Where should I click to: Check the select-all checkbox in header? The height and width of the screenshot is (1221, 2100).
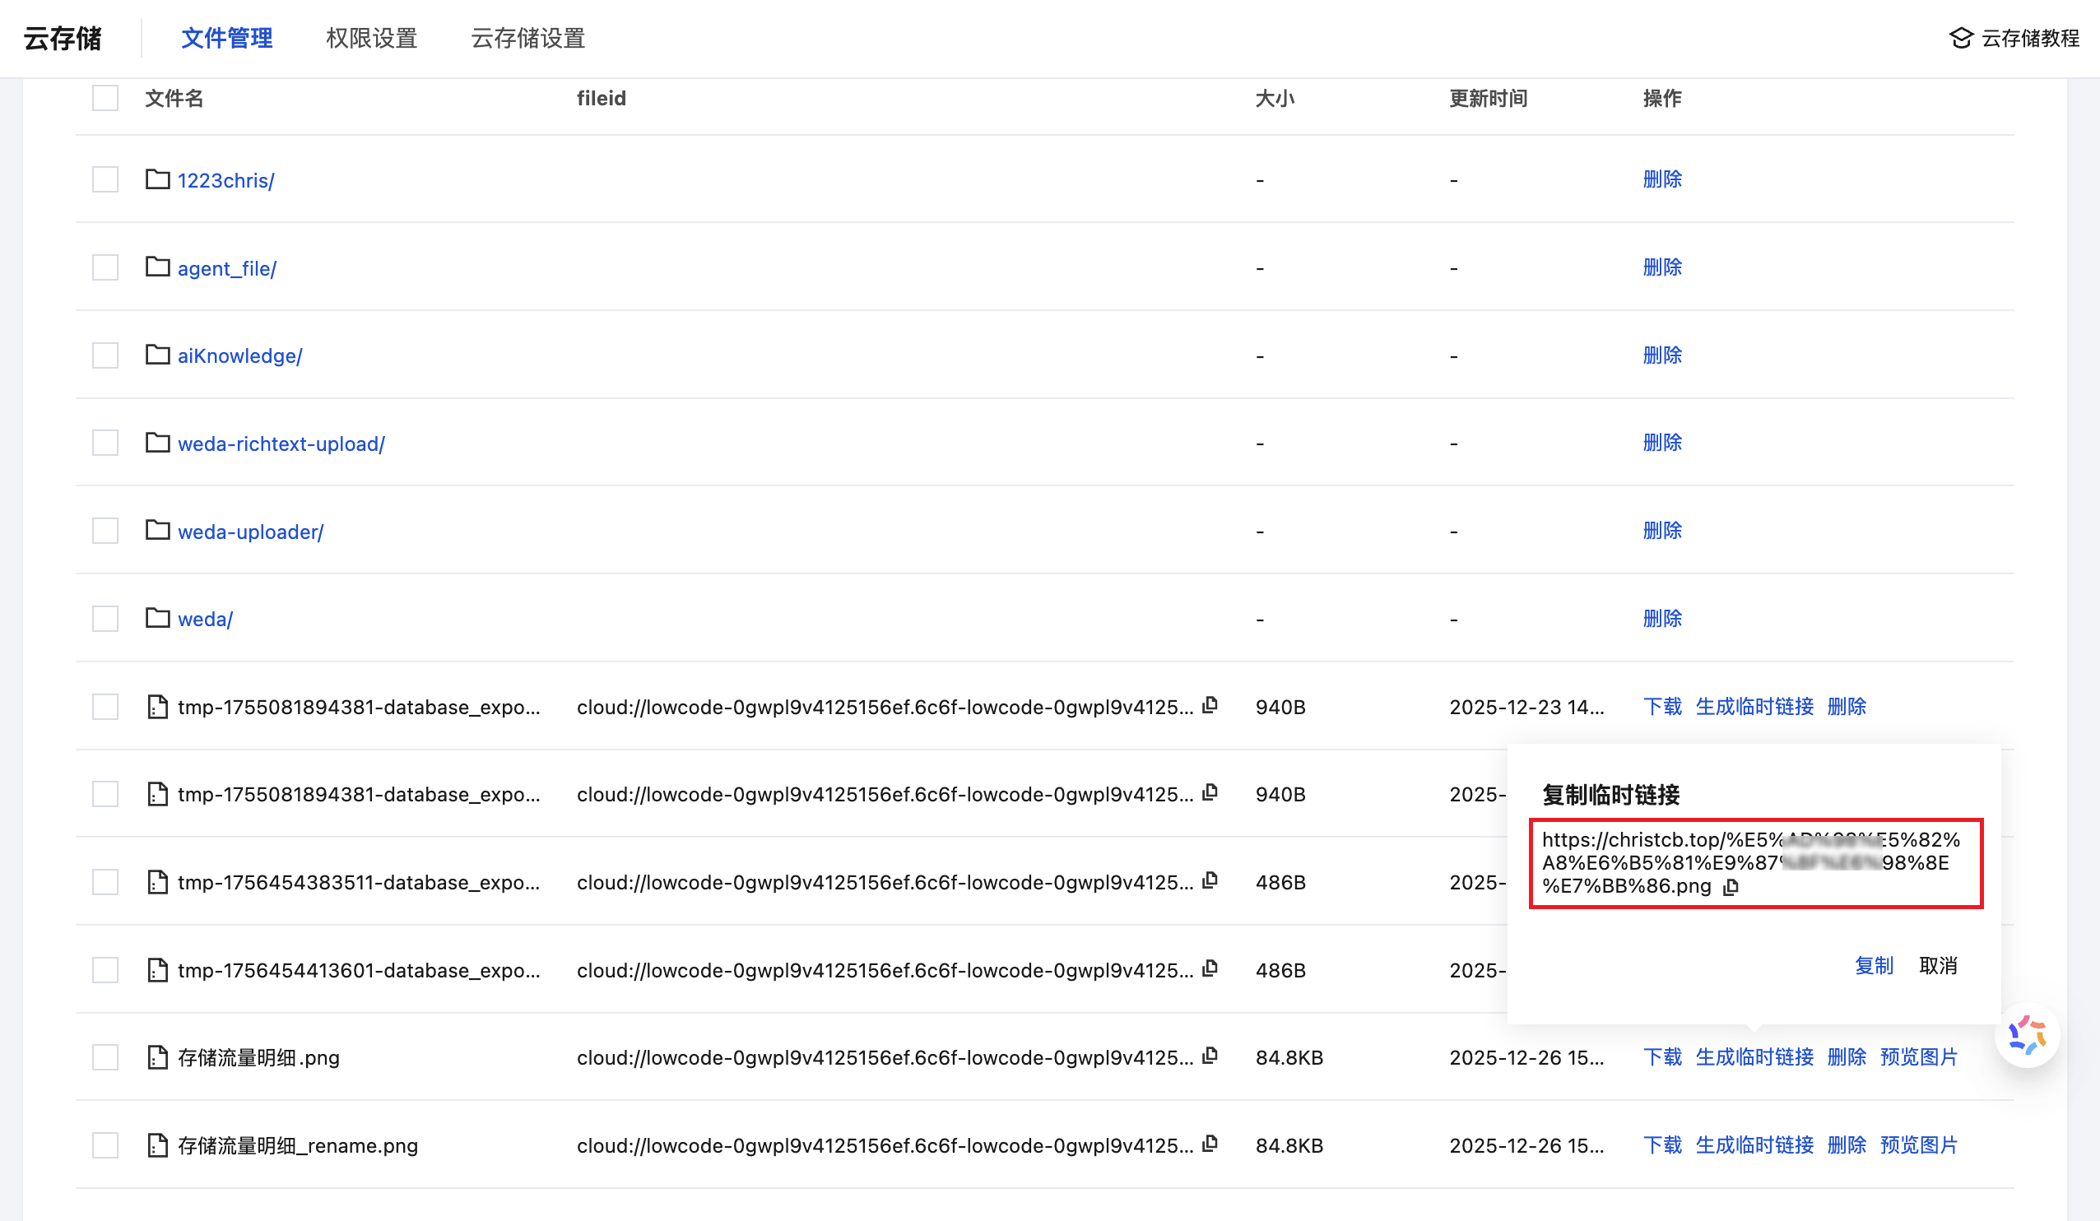105,99
